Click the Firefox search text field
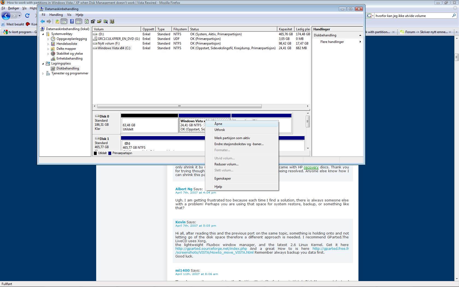 click(413, 16)
